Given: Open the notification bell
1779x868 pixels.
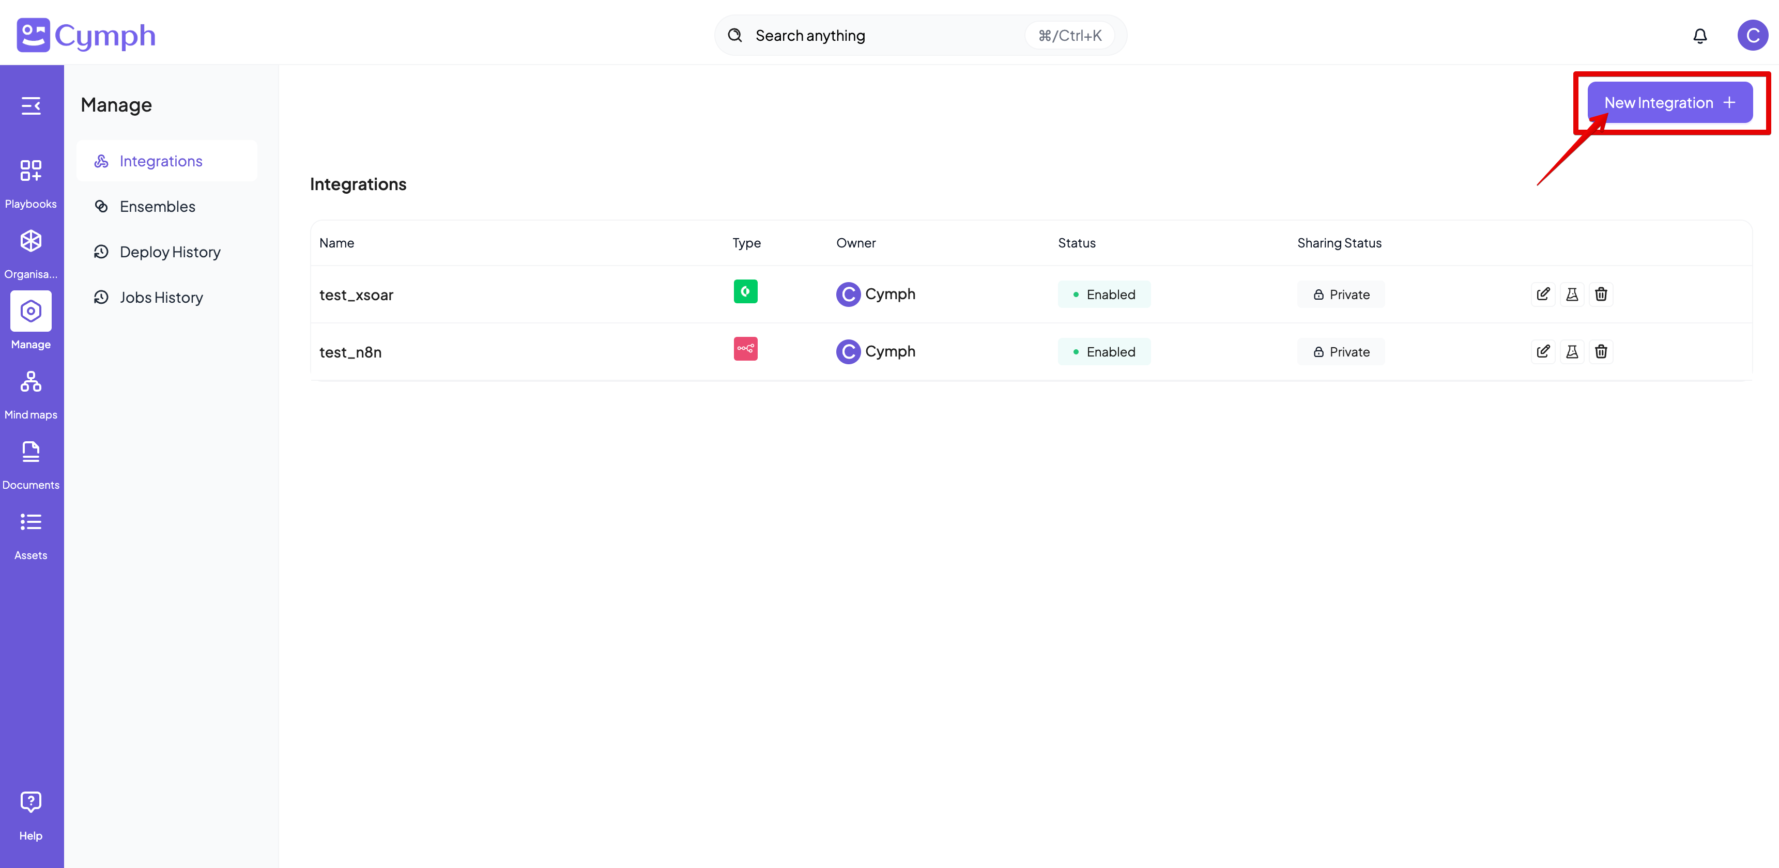Looking at the screenshot, I should [x=1699, y=35].
